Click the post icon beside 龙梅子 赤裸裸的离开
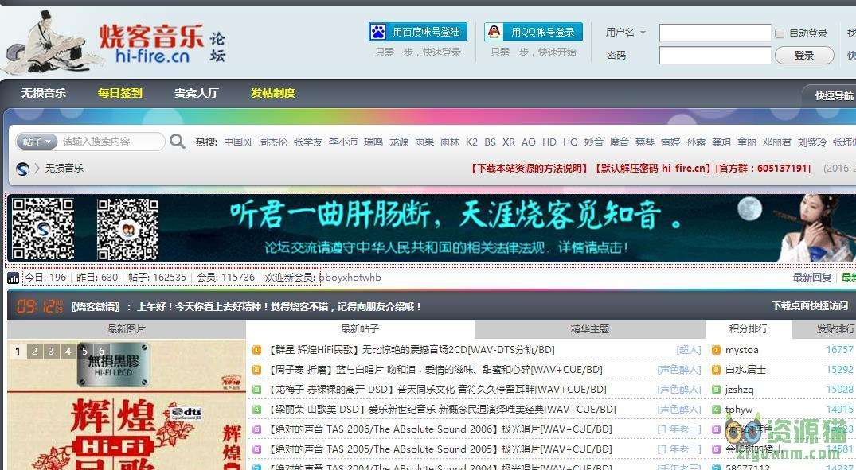 256,390
